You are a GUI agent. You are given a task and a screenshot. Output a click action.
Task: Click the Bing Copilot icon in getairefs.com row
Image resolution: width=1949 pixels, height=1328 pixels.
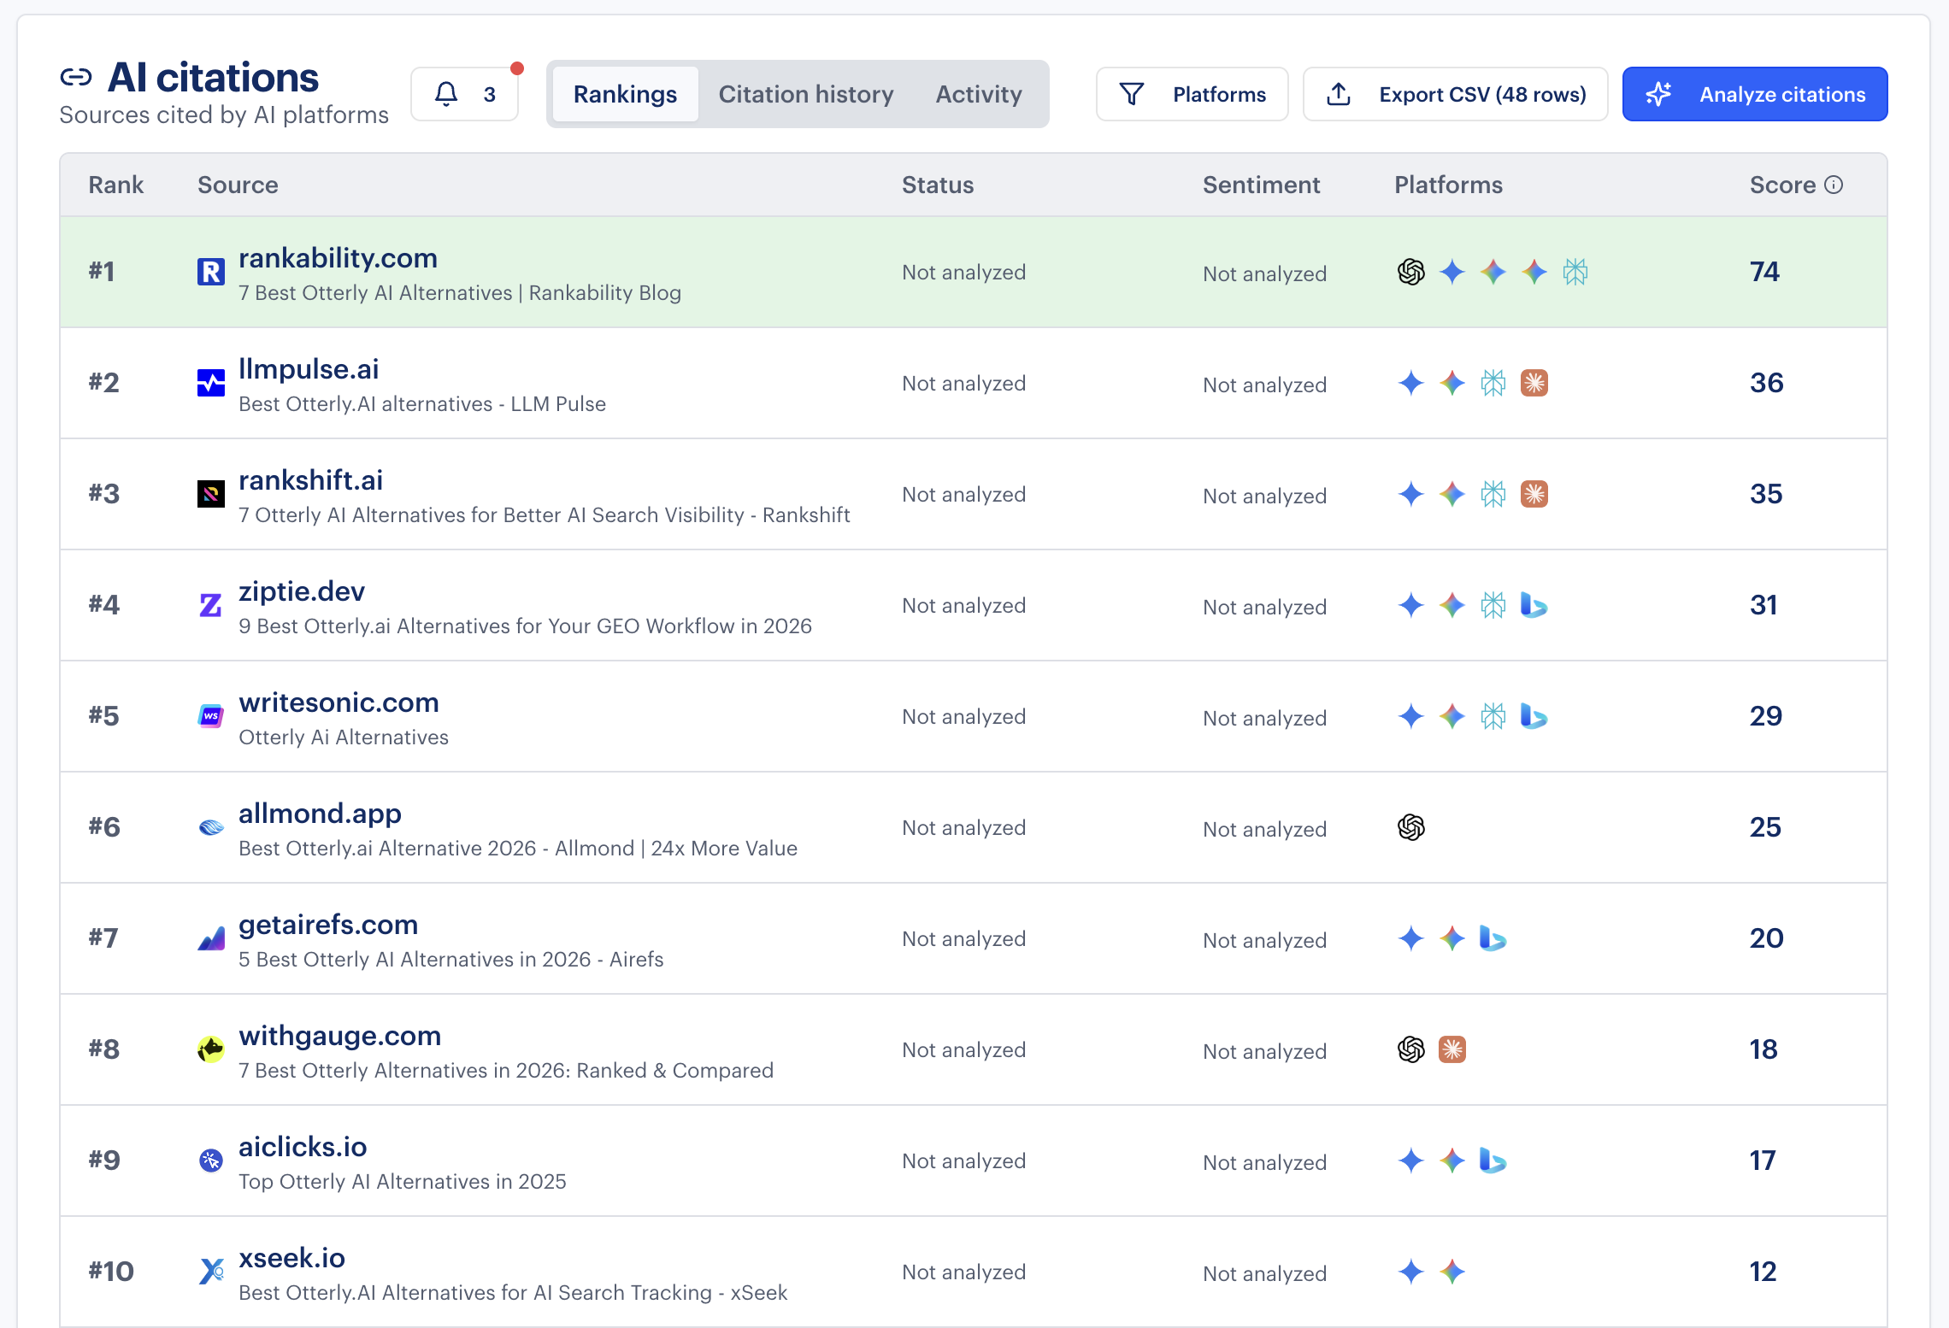coord(1493,938)
